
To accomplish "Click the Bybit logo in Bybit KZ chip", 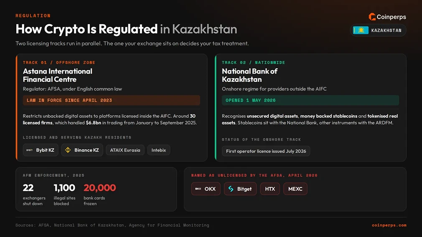I will click(29, 150).
